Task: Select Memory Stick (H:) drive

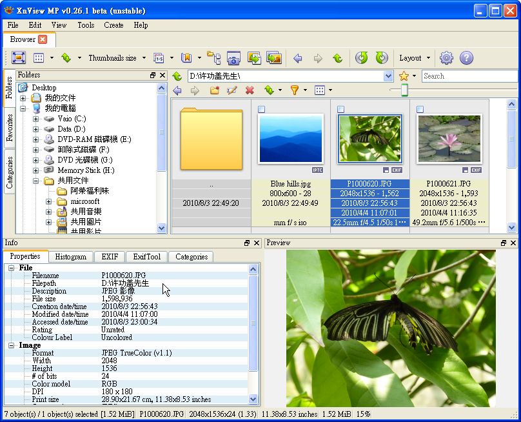Action: point(86,170)
